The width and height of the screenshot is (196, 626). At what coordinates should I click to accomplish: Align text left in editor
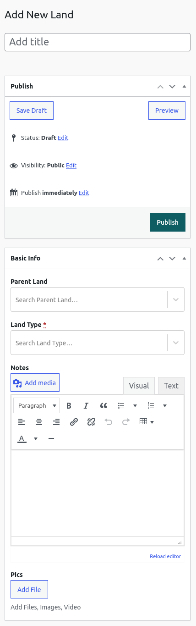click(22, 422)
